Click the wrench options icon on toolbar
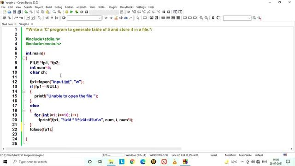 point(259,18)
